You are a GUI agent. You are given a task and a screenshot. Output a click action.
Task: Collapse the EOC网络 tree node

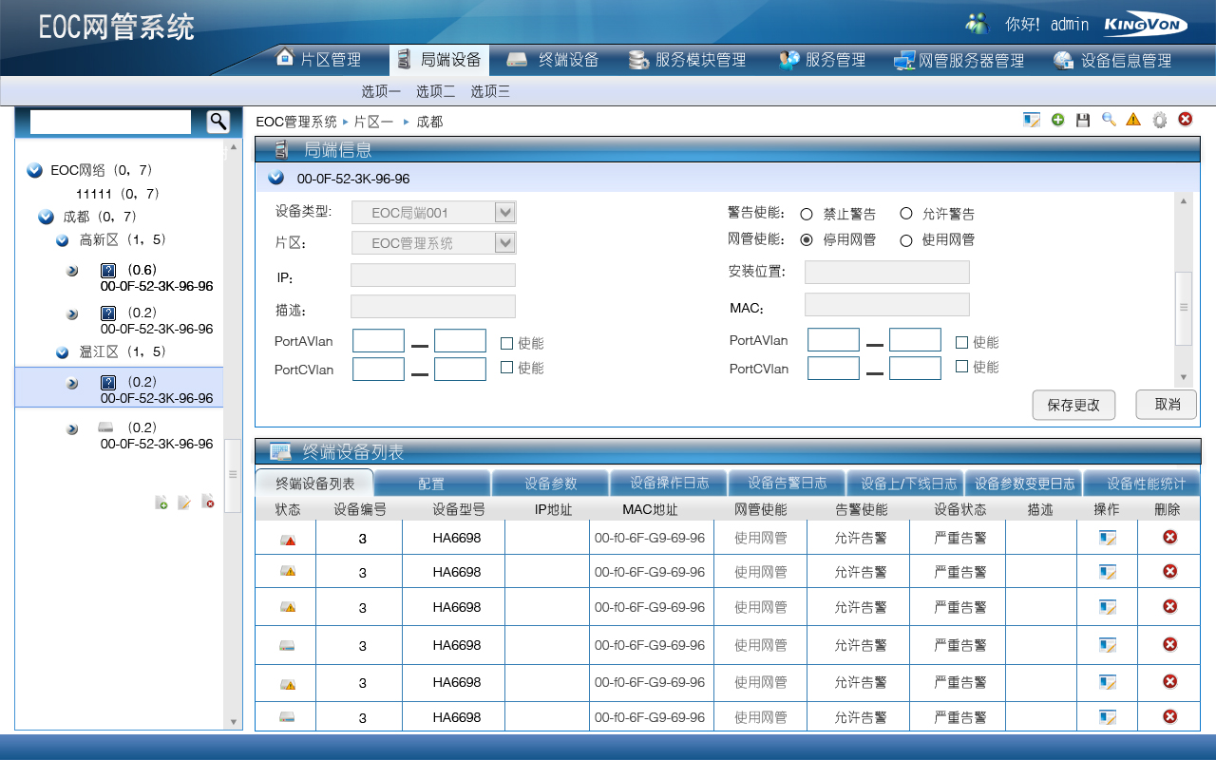(34, 170)
